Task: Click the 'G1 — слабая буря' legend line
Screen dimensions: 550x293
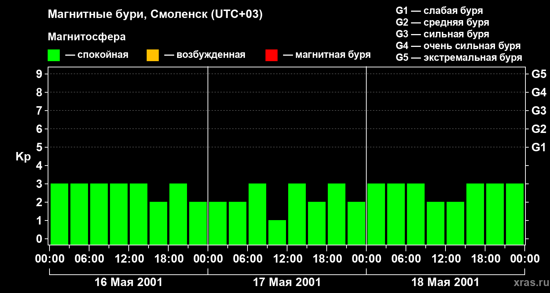Action: (439, 11)
